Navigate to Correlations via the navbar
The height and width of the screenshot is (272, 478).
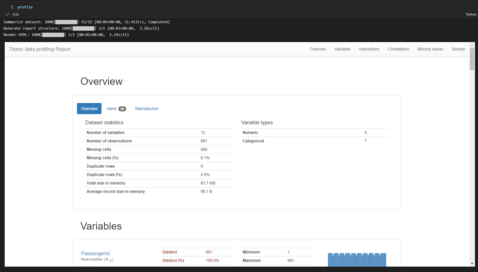[398, 49]
